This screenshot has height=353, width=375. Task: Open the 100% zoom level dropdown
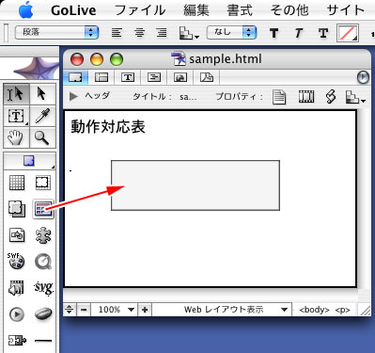115,310
